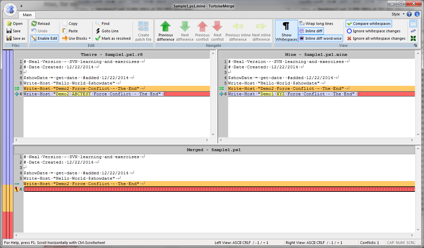Jump to Next difference
This screenshot has width=424, height=248.
pos(185,31)
